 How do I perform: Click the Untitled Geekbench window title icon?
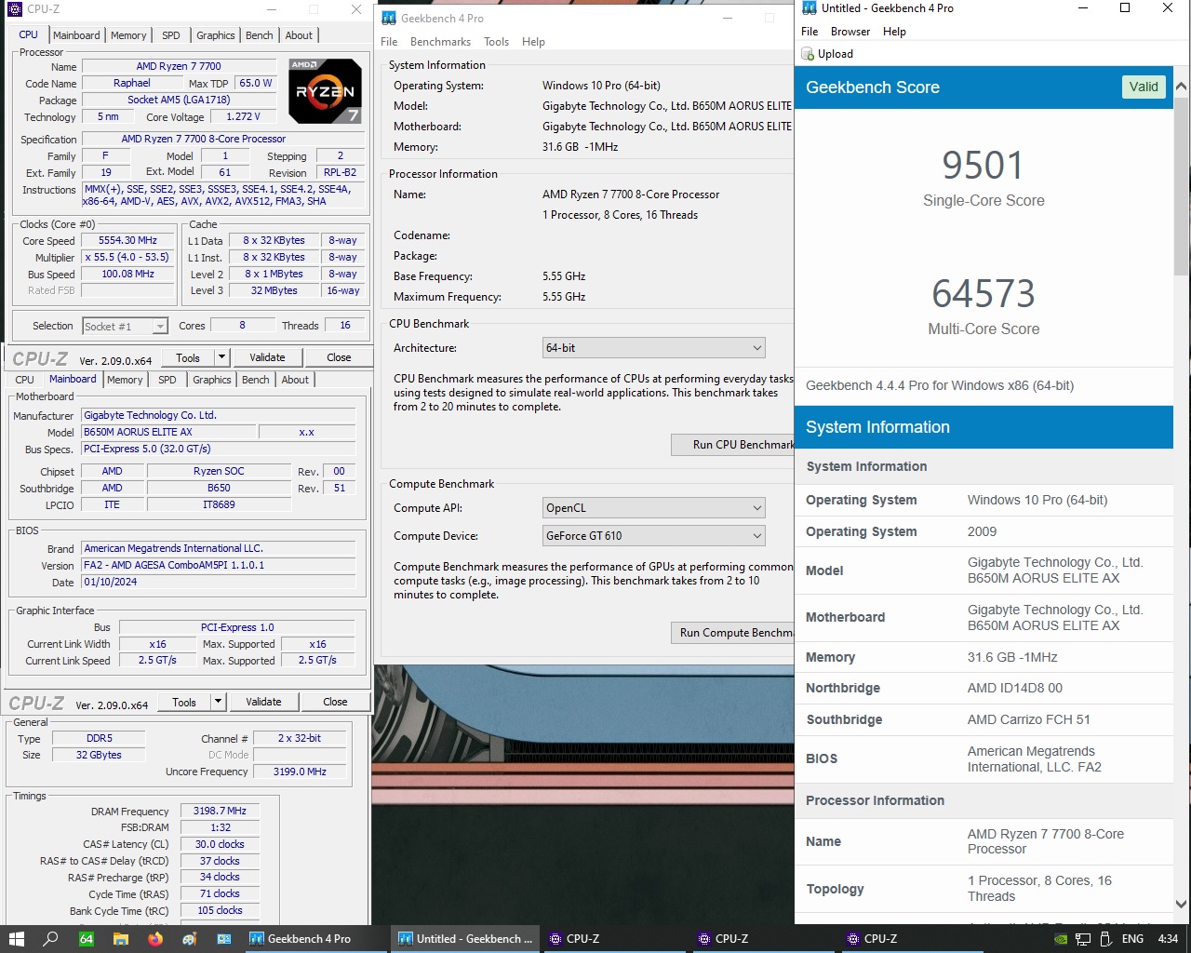tap(809, 8)
